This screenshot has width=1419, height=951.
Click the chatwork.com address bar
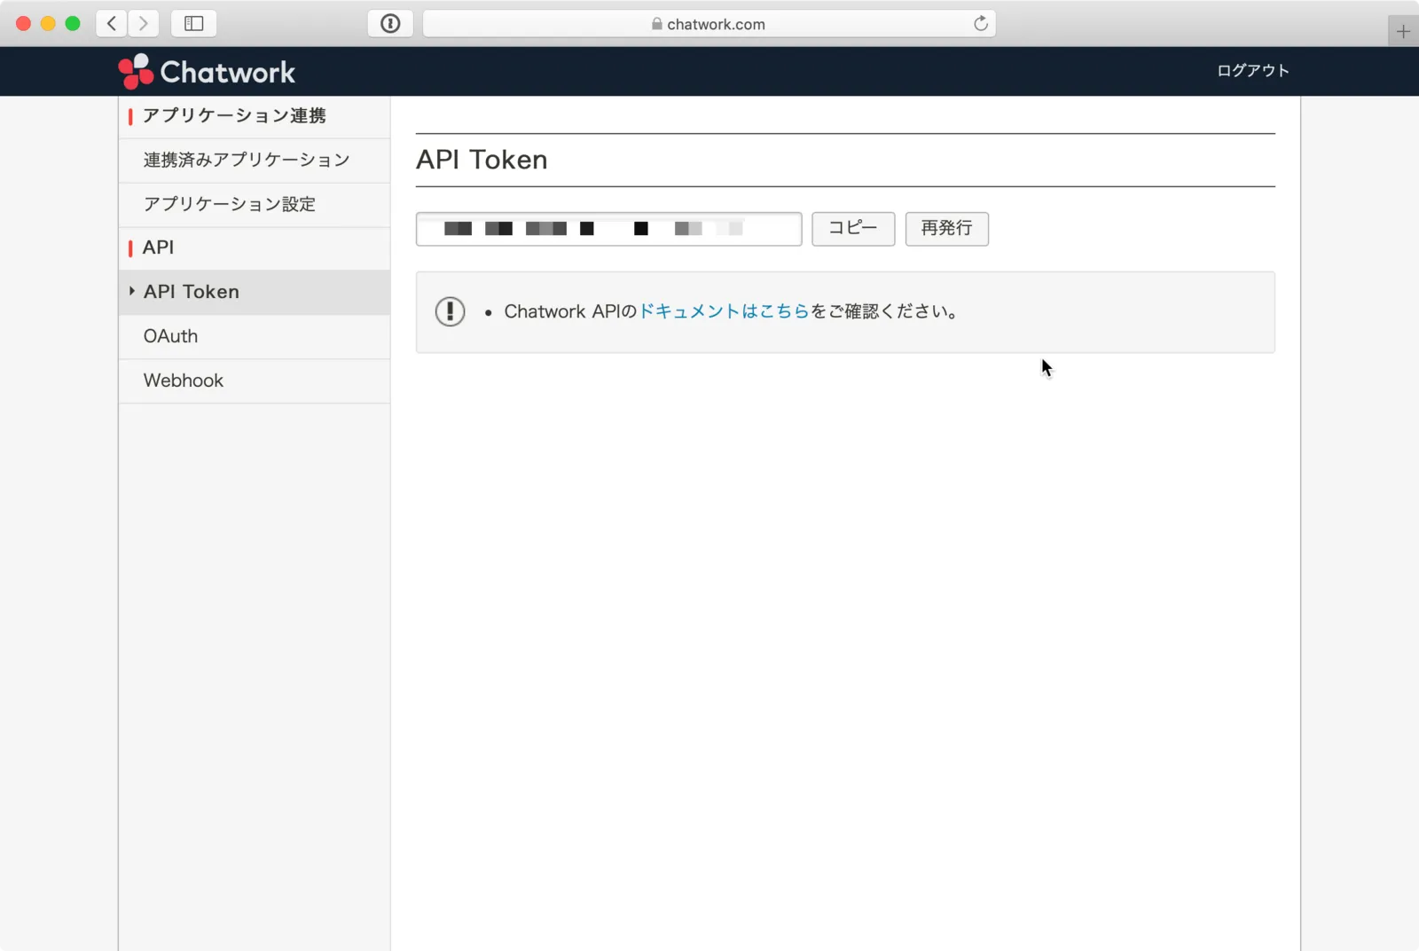point(709,24)
